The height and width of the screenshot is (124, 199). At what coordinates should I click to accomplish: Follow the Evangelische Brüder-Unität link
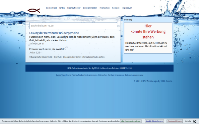coord(53,57)
